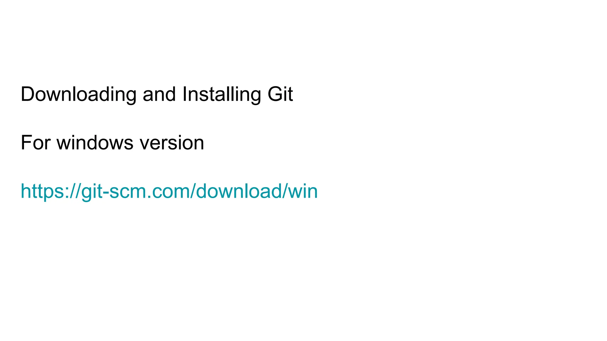Click the word 'Git' in the heading
Screen dimensions: 607x341
pyautogui.click(x=280, y=94)
